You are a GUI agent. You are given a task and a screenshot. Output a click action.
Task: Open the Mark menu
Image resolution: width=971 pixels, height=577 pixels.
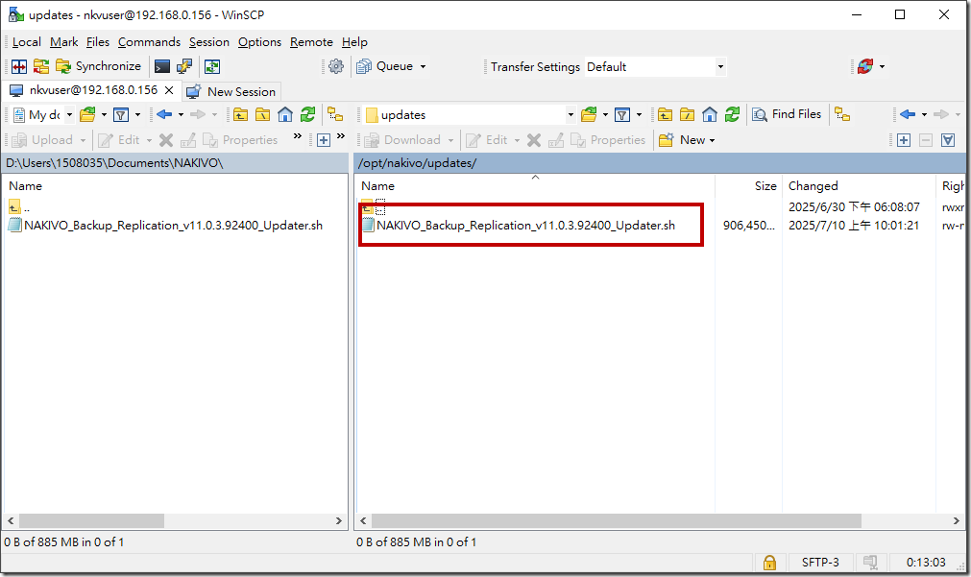tap(63, 42)
